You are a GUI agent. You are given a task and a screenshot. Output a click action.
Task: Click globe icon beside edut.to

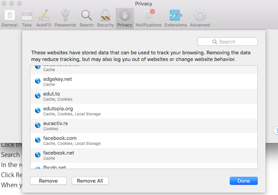[x=38, y=96]
